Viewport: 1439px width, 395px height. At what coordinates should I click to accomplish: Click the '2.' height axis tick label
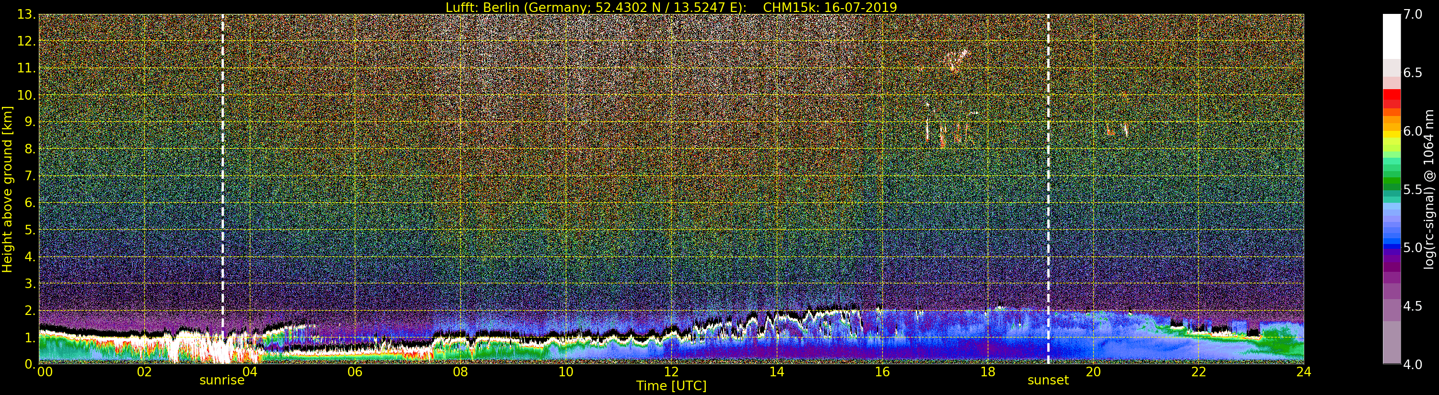[x=30, y=310]
